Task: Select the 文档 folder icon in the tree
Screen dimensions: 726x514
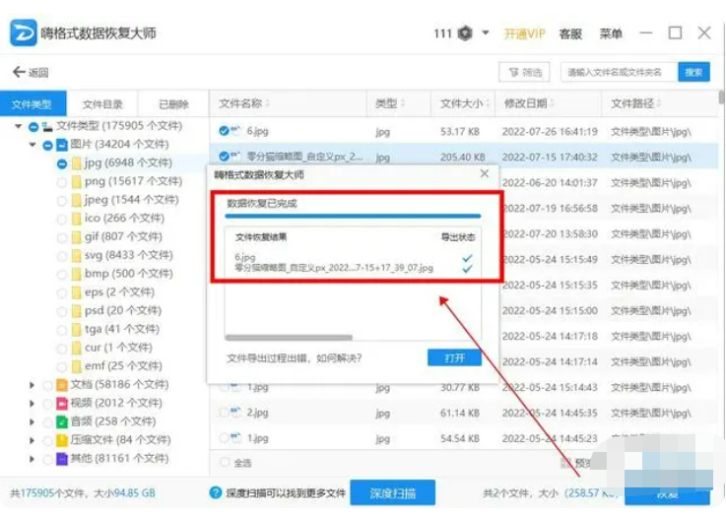Action: (62, 384)
